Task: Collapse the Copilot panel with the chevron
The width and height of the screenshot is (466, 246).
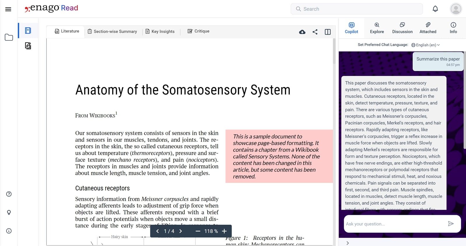Action: 347,243
